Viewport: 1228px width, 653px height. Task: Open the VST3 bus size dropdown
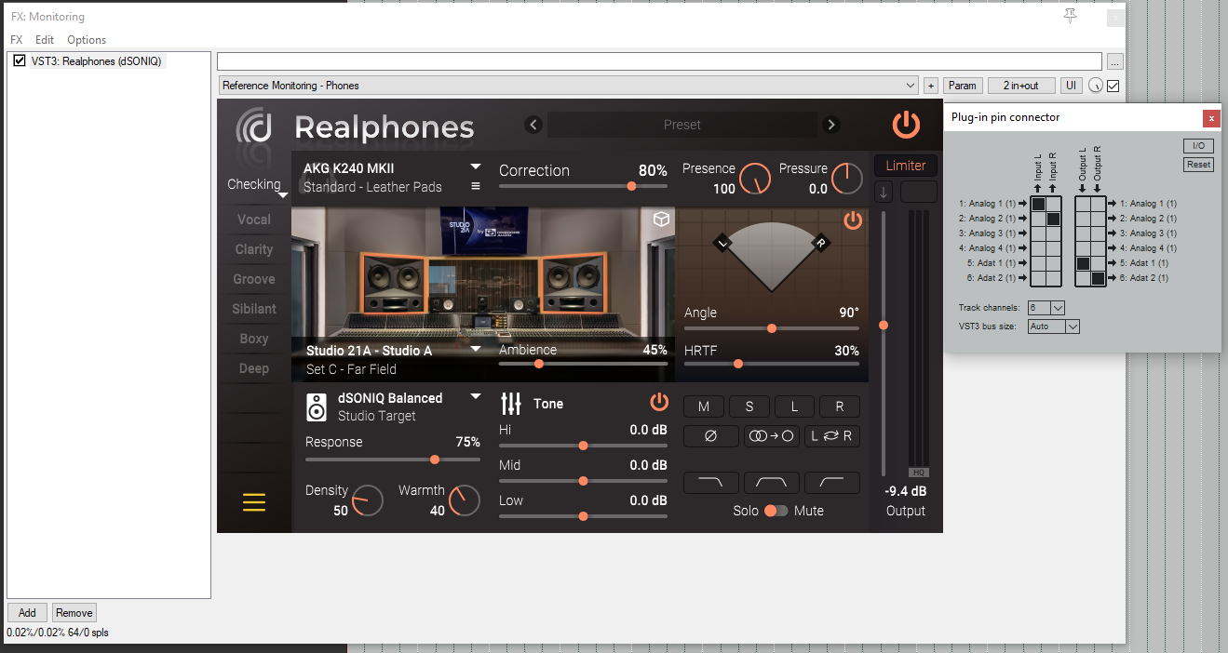click(x=1054, y=326)
